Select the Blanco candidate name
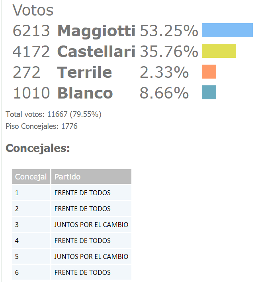The image size is (258, 282). coord(85,93)
